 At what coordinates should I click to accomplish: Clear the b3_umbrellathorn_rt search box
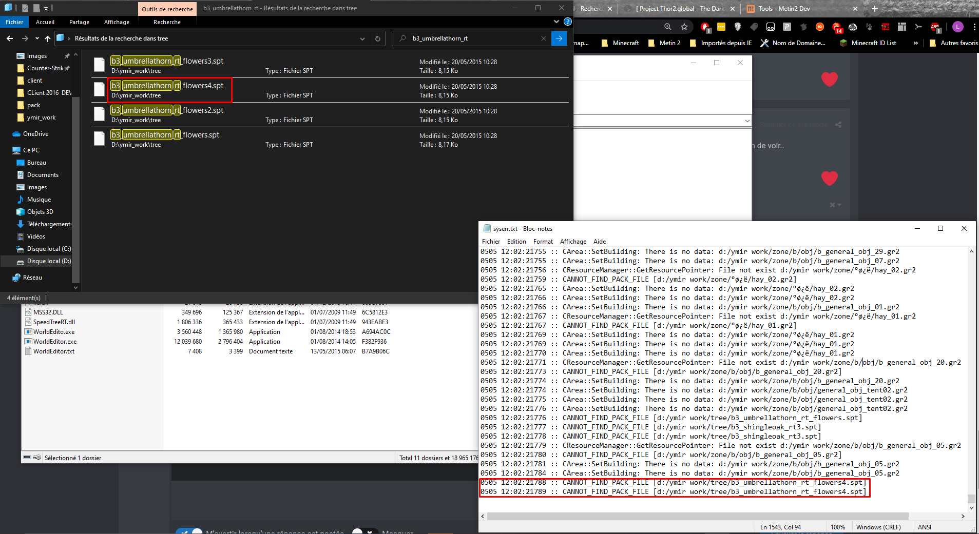coord(544,38)
